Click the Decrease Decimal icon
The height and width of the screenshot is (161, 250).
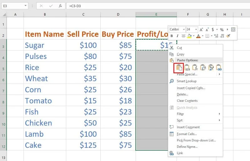(x=222, y=36)
